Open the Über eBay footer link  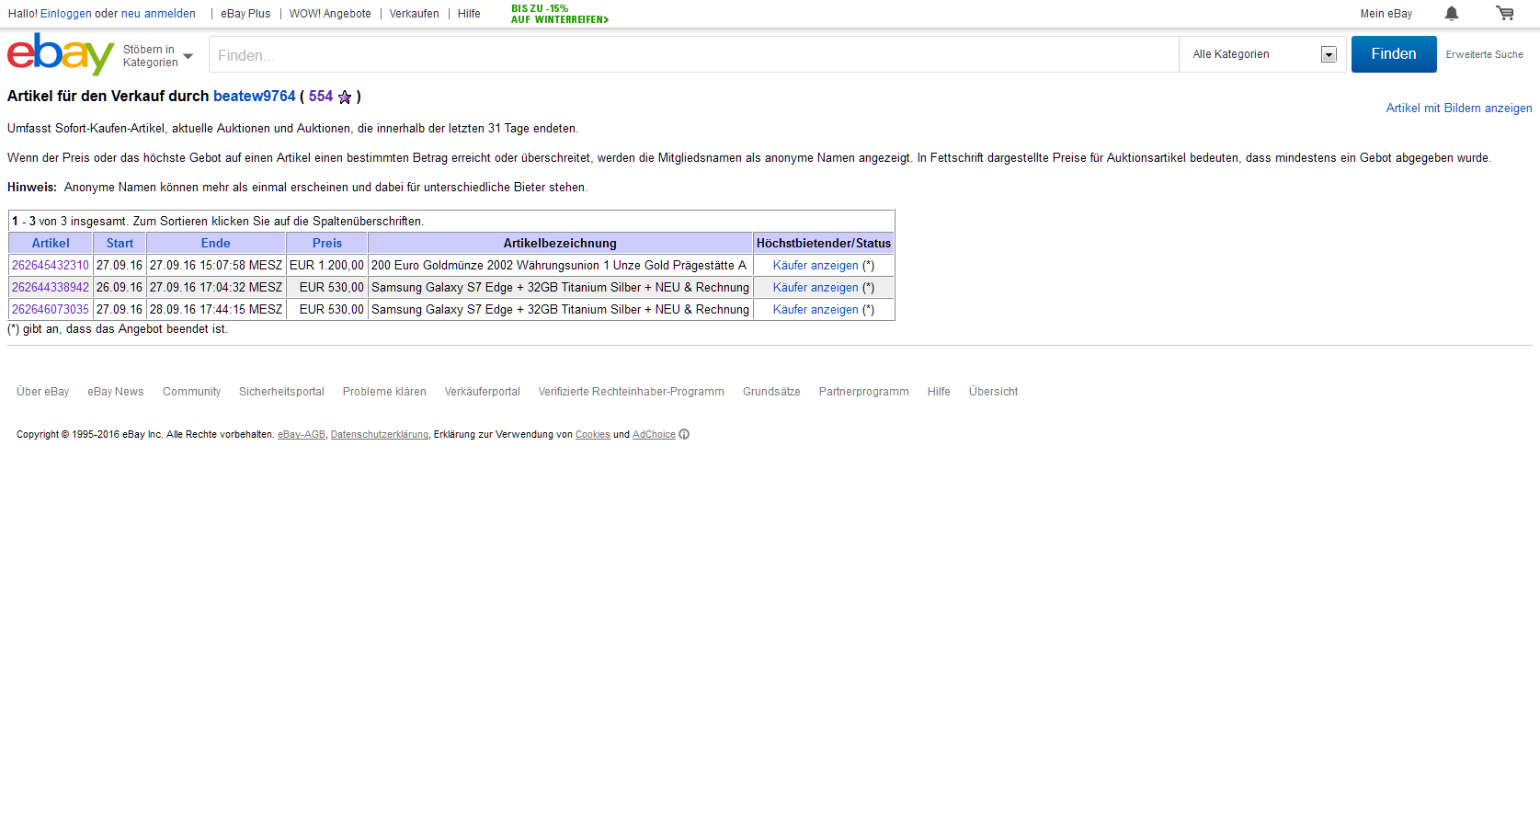pos(43,392)
